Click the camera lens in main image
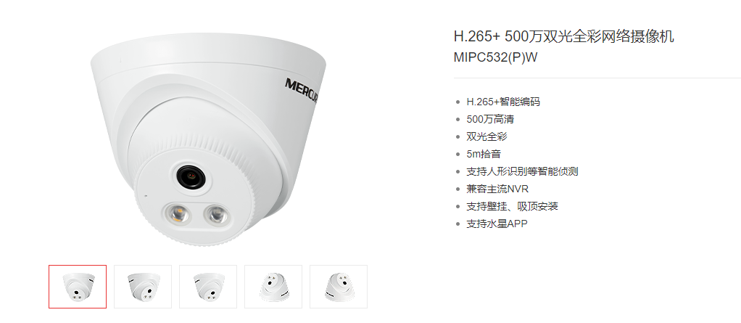741x323 pixels. [x=191, y=177]
